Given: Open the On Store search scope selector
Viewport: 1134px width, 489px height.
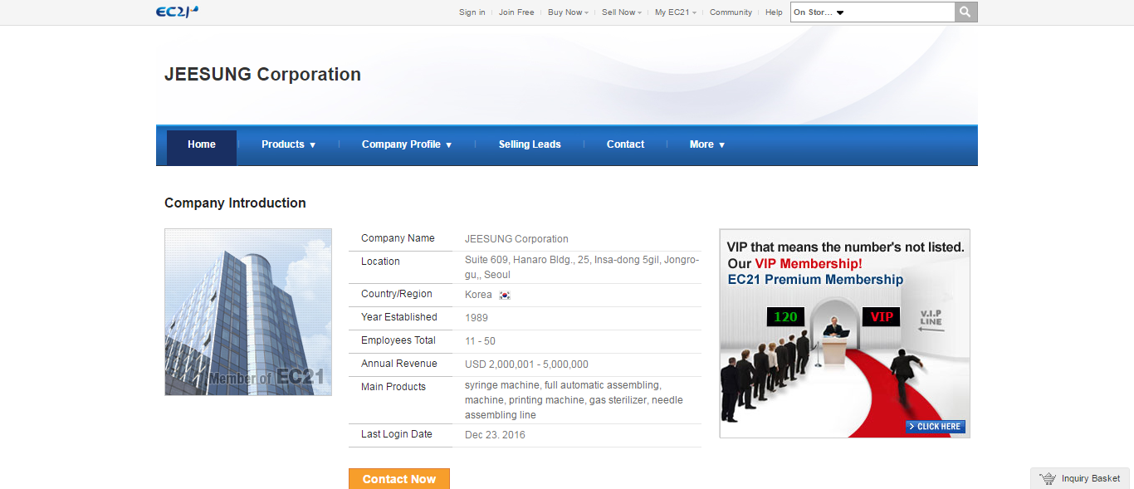Looking at the screenshot, I should click(x=818, y=12).
